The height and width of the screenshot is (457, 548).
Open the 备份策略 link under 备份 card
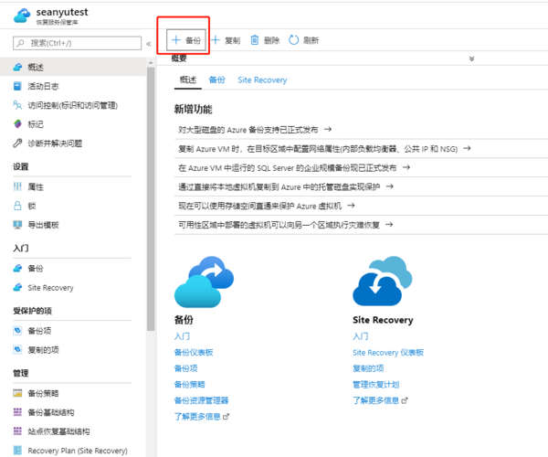coord(190,385)
